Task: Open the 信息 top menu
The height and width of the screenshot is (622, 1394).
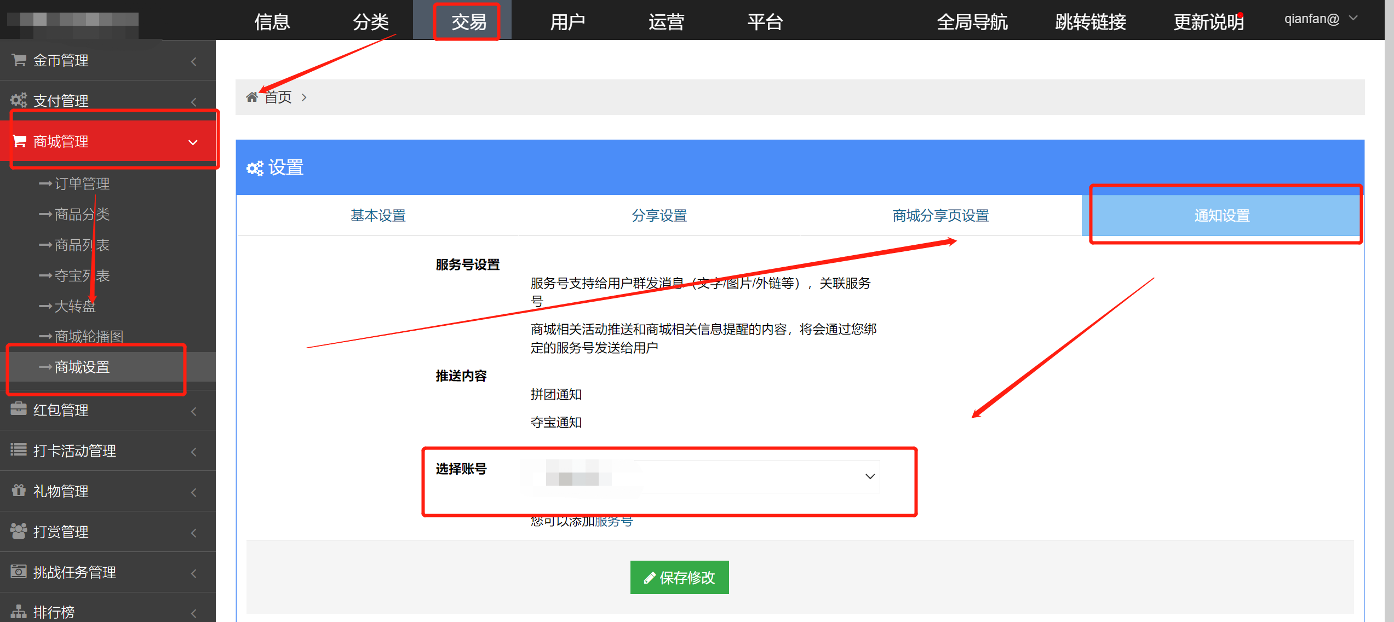Action: [272, 21]
